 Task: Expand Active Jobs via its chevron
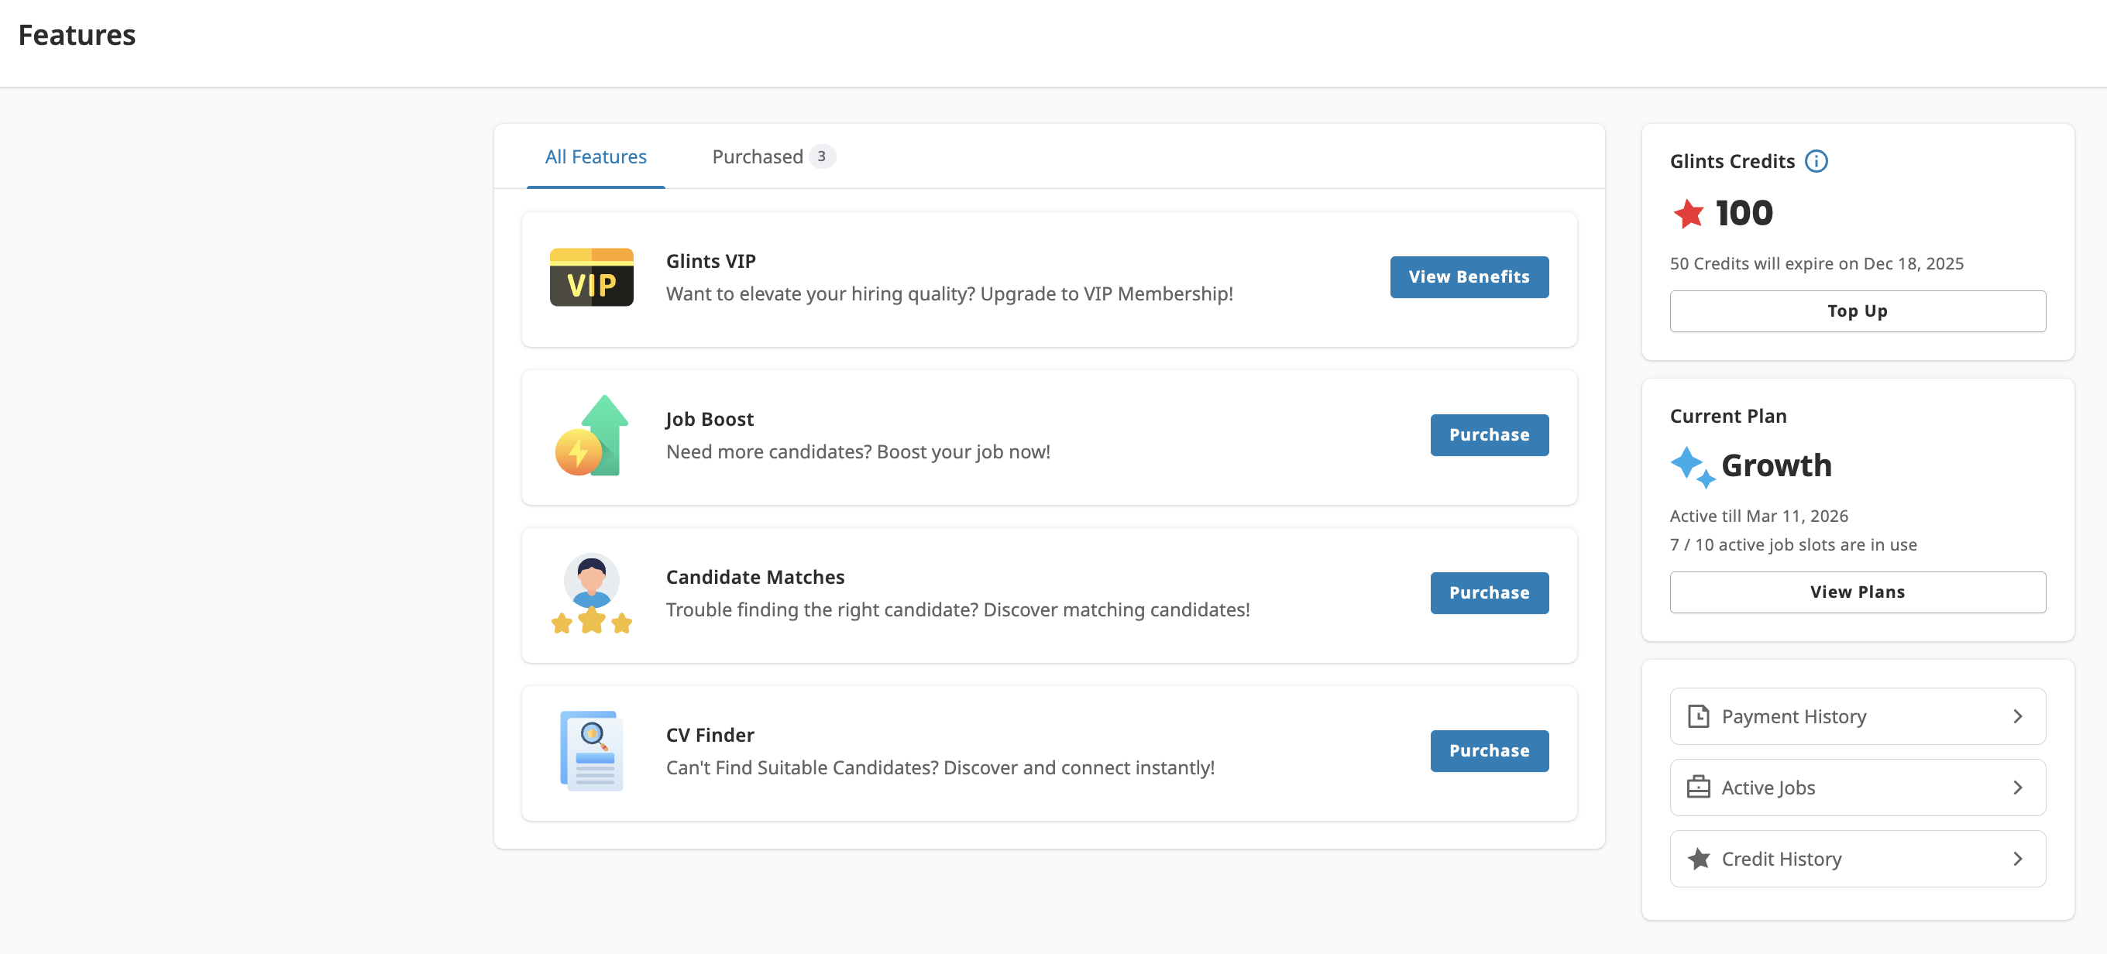coord(2018,788)
